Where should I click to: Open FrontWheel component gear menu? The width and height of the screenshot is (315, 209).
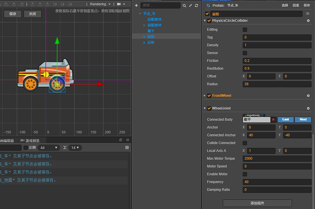(309, 96)
